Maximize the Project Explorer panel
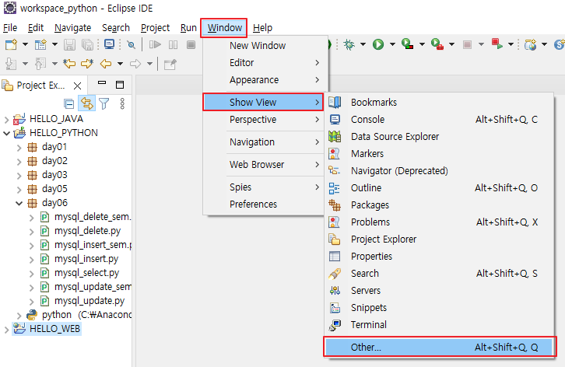The image size is (565, 367). click(x=120, y=84)
